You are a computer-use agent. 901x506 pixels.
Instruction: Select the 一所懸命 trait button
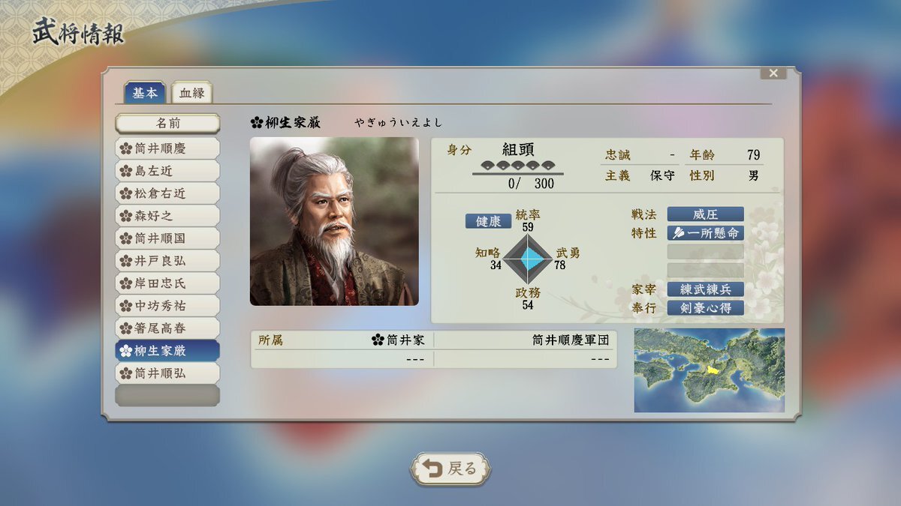[x=705, y=233]
